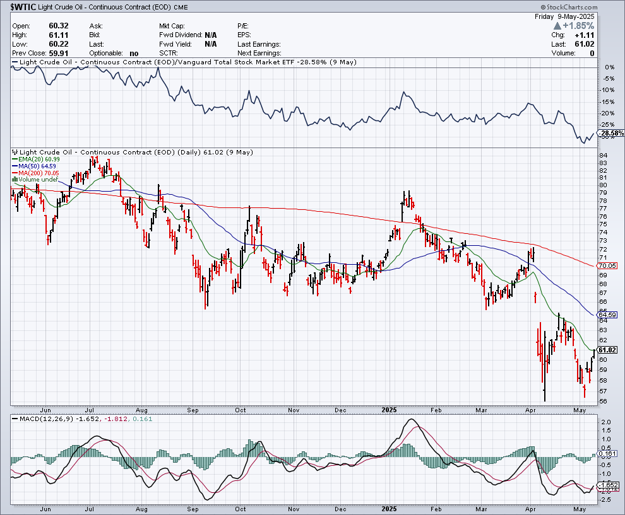This screenshot has width=625, height=515.
Task: Click the volume bars icon beside 'Volume undef'
Action: coord(15,179)
